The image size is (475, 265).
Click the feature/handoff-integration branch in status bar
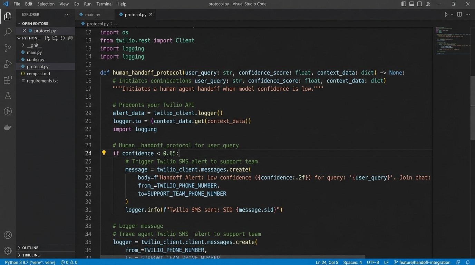coord(422,262)
